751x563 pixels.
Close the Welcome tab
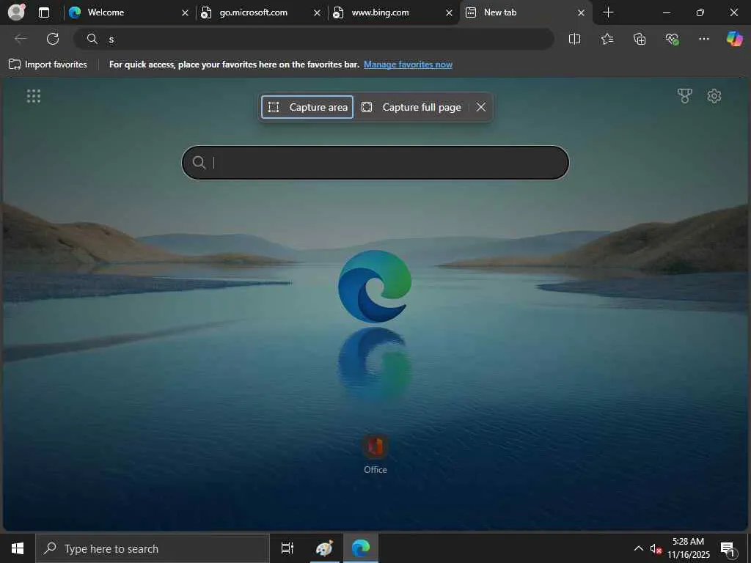185,13
